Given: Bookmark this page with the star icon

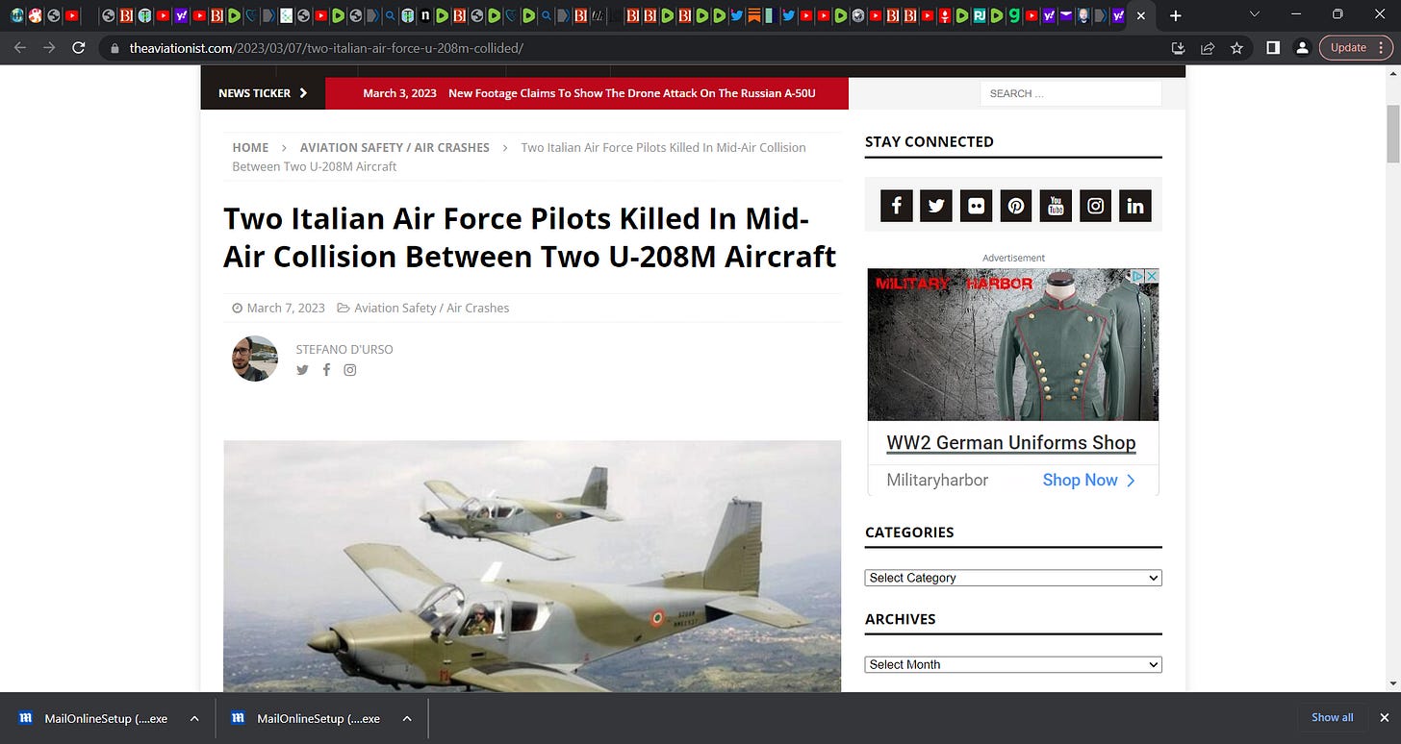Looking at the screenshot, I should [x=1236, y=48].
